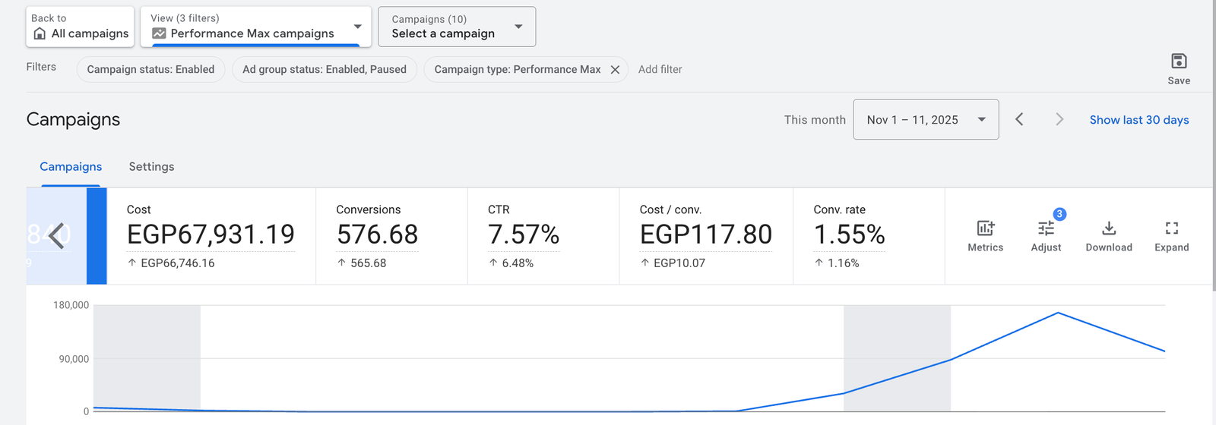Switch to the Settings tab
1216x425 pixels.
[151, 167]
